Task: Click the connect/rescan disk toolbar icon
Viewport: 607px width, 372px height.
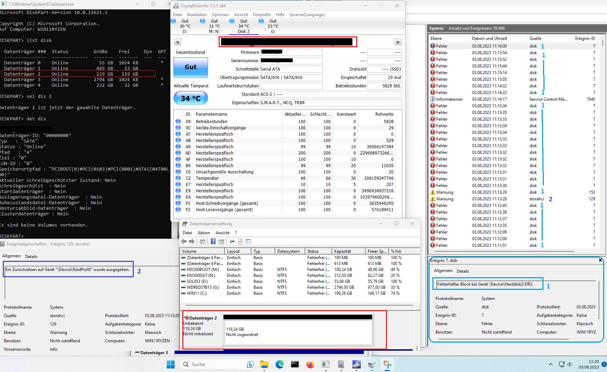Action: tap(232, 242)
